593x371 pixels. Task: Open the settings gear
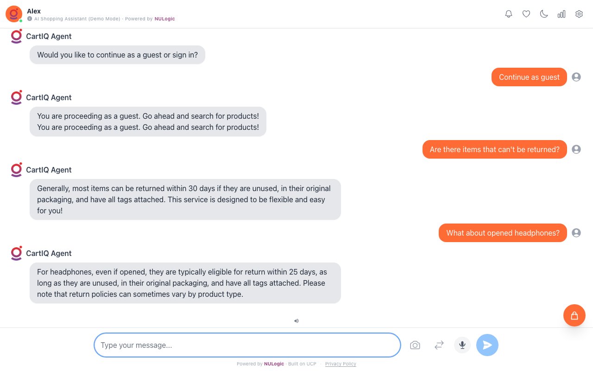tap(579, 14)
